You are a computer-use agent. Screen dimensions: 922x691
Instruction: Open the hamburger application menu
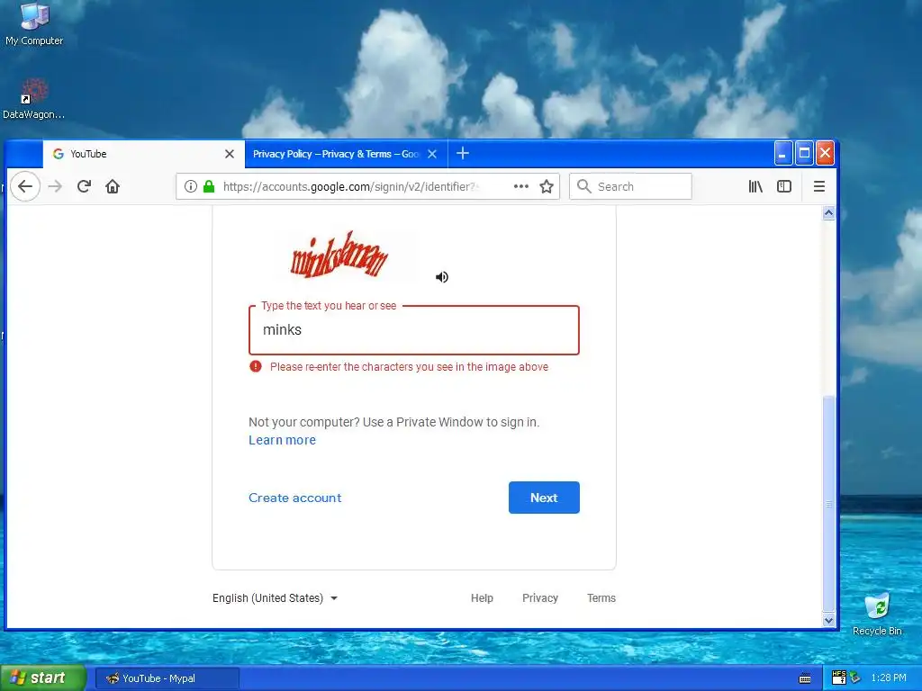tap(818, 186)
